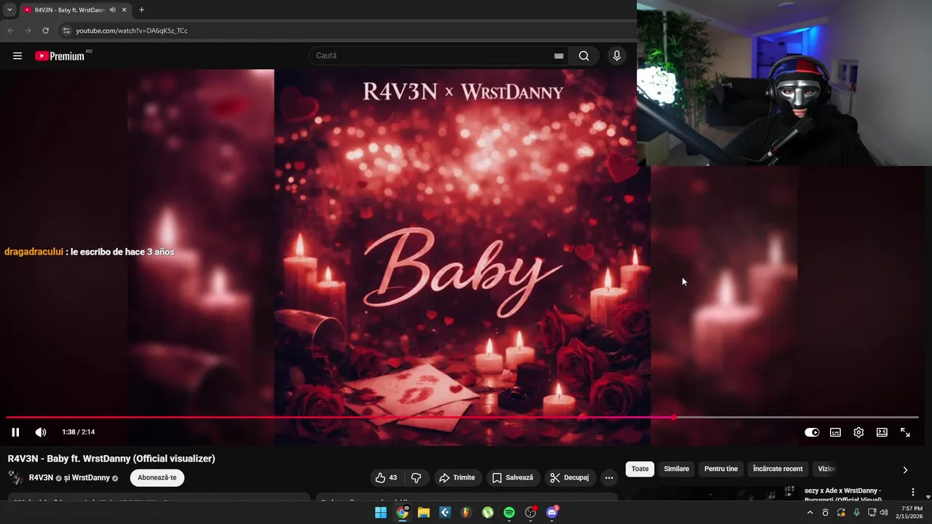Open File Explorer from taskbar

(x=423, y=512)
